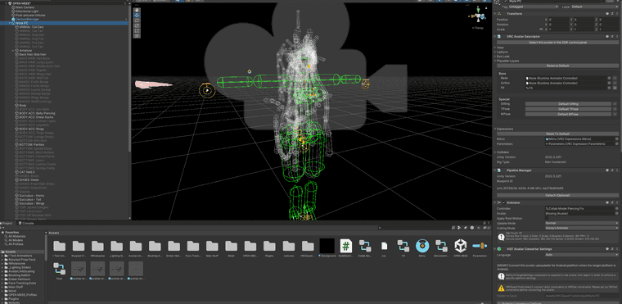Open VQT Avatar Converter Settings options menu
This screenshot has height=304, width=622.
618,249
